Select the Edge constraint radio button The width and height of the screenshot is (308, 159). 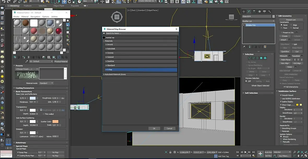[291, 25]
